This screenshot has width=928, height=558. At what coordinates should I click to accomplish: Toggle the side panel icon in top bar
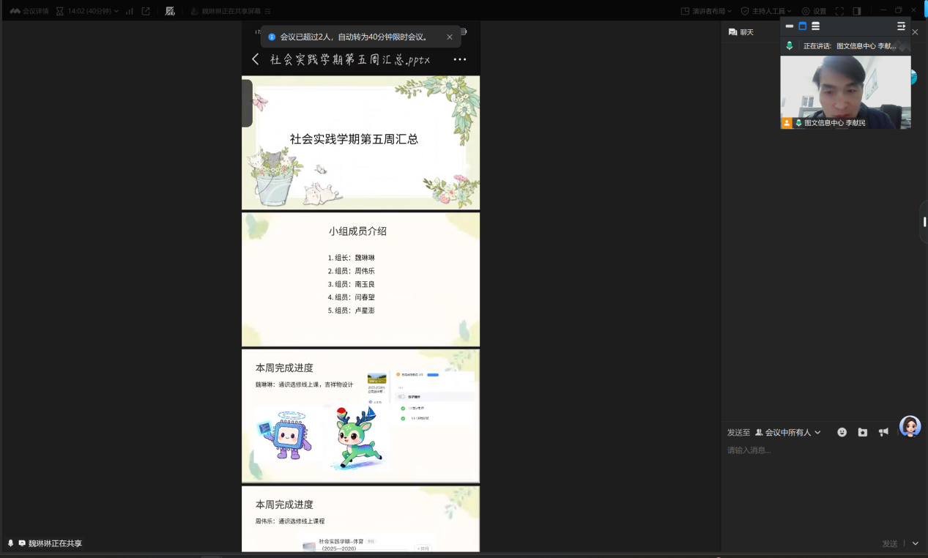coord(857,11)
